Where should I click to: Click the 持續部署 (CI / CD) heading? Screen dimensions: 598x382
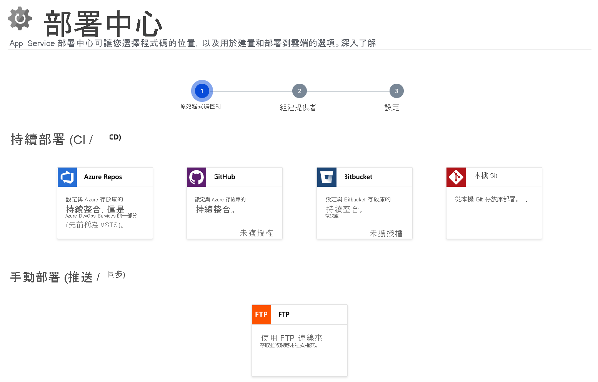pos(66,139)
